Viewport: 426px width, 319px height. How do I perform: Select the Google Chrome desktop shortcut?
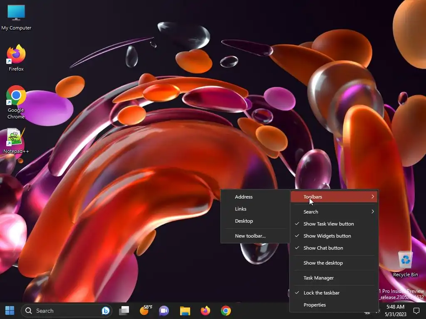[x=16, y=102]
